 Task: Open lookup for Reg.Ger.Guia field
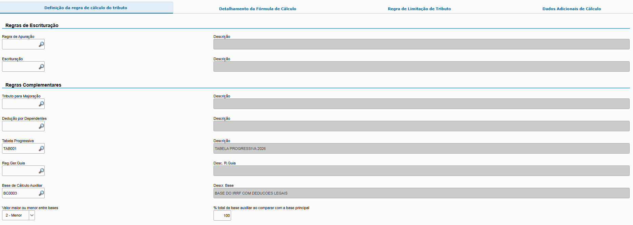tap(41, 171)
